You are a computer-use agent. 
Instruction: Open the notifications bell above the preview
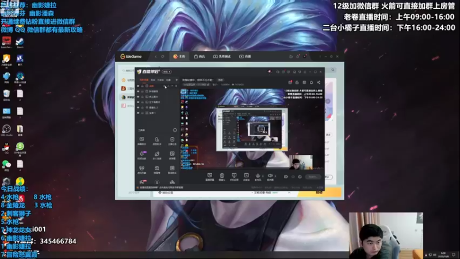point(311,82)
